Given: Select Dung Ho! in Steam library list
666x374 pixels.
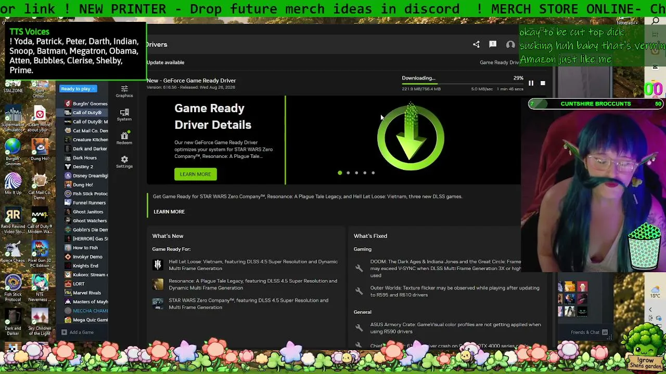Looking at the screenshot, I should [86, 185].
